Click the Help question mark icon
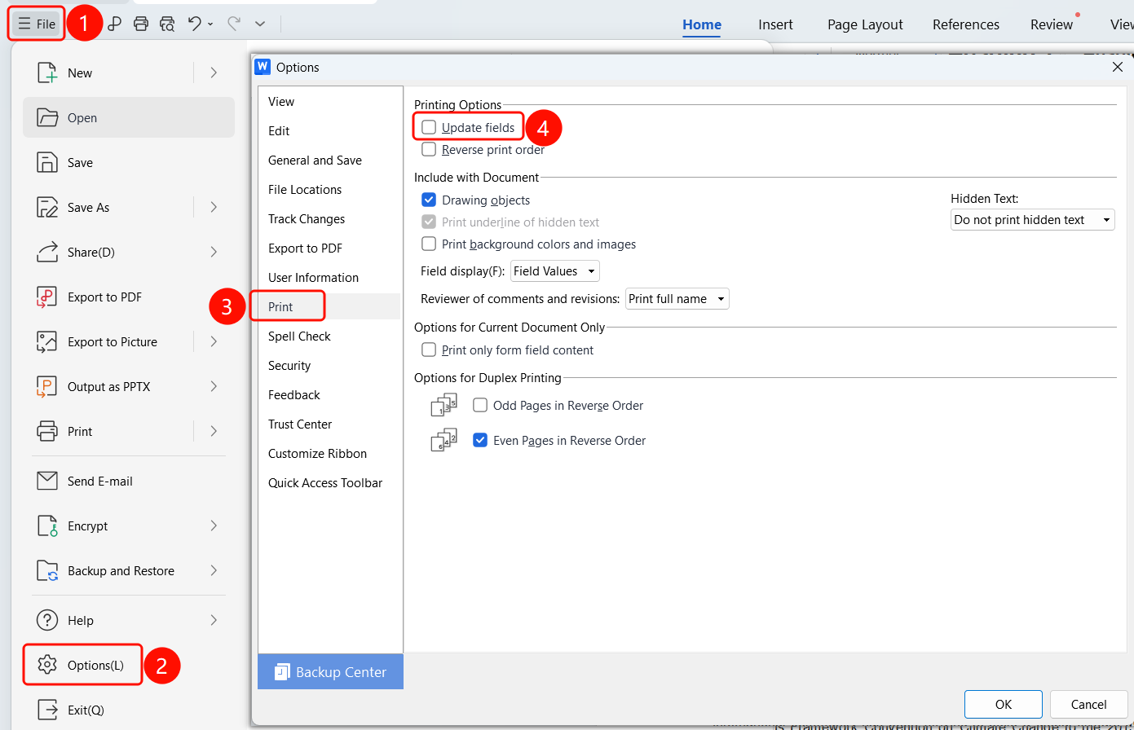The height and width of the screenshot is (730, 1134). pyautogui.click(x=47, y=620)
